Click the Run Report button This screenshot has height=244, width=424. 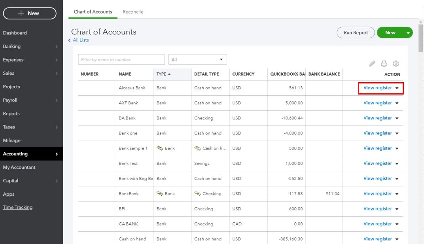pyautogui.click(x=356, y=33)
